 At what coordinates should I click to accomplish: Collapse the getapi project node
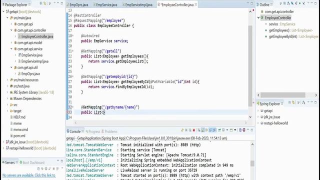3,11
